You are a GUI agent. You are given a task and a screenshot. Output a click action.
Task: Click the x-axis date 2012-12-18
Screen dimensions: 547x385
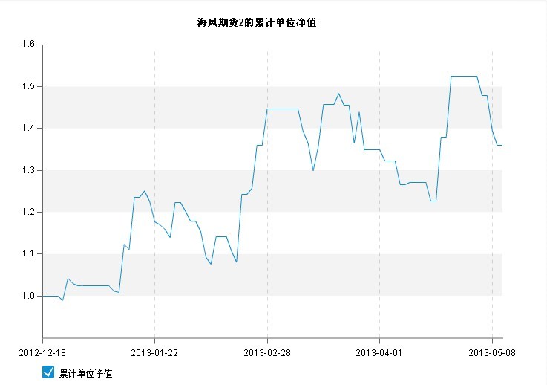42,353
